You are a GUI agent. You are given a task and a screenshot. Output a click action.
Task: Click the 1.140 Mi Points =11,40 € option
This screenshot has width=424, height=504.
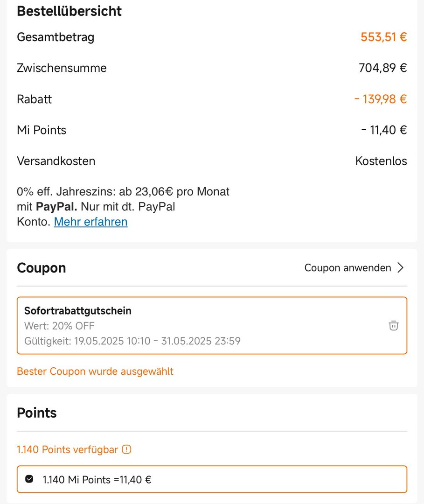[x=212, y=479]
